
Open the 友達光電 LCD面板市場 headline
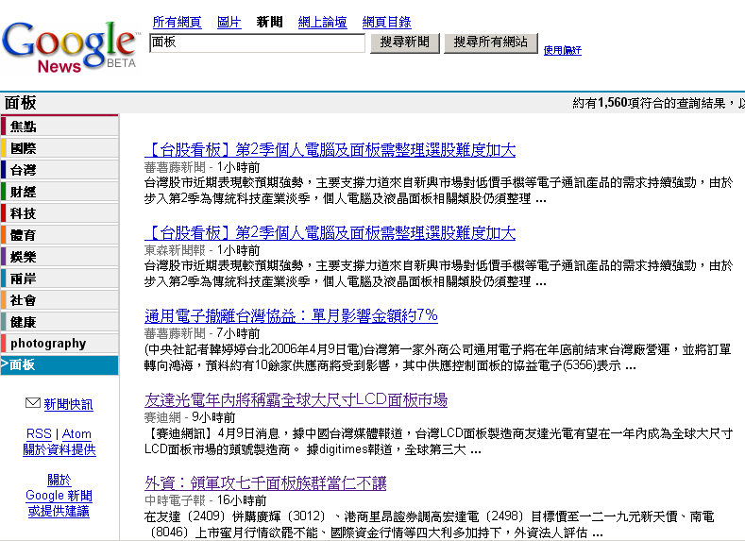click(296, 400)
